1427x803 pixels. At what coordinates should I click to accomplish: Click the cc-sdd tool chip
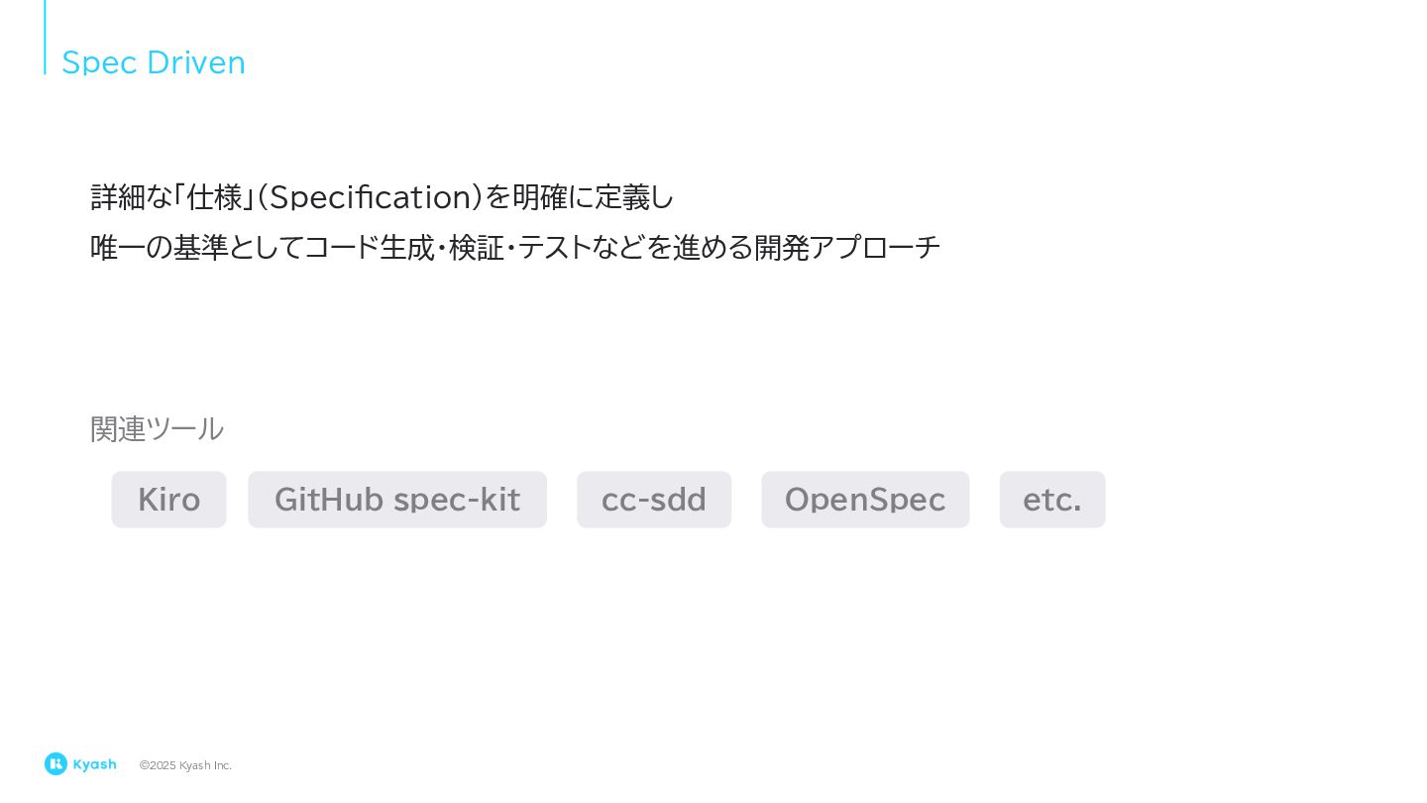[654, 500]
